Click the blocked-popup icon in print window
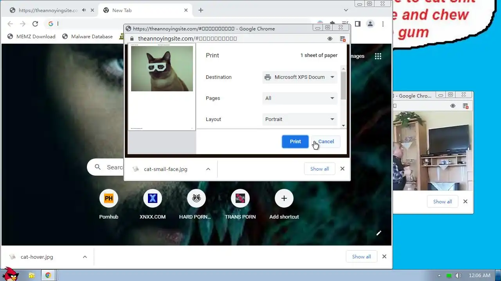 (343, 39)
